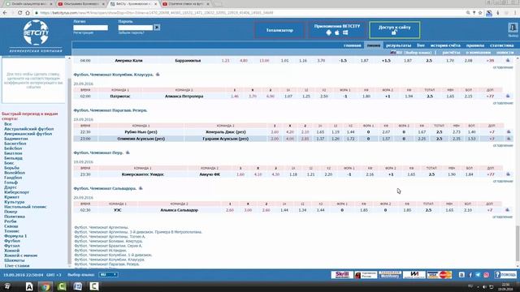
Task: Open the language choice selector in sub-menu
Action: pos(414,52)
